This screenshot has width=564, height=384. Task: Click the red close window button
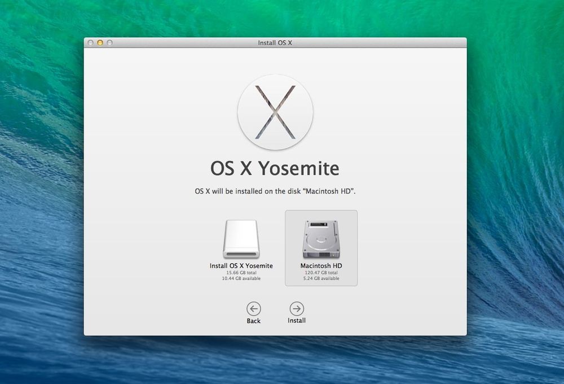point(91,42)
